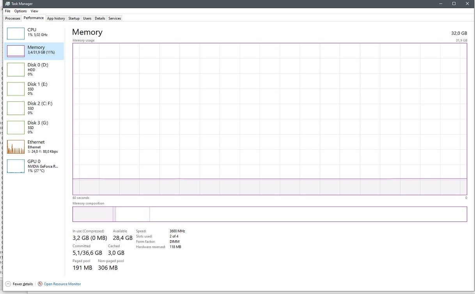The image size is (475, 294).
Task: Click the Non-paged pool 306 MB value
Action: [108, 267]
